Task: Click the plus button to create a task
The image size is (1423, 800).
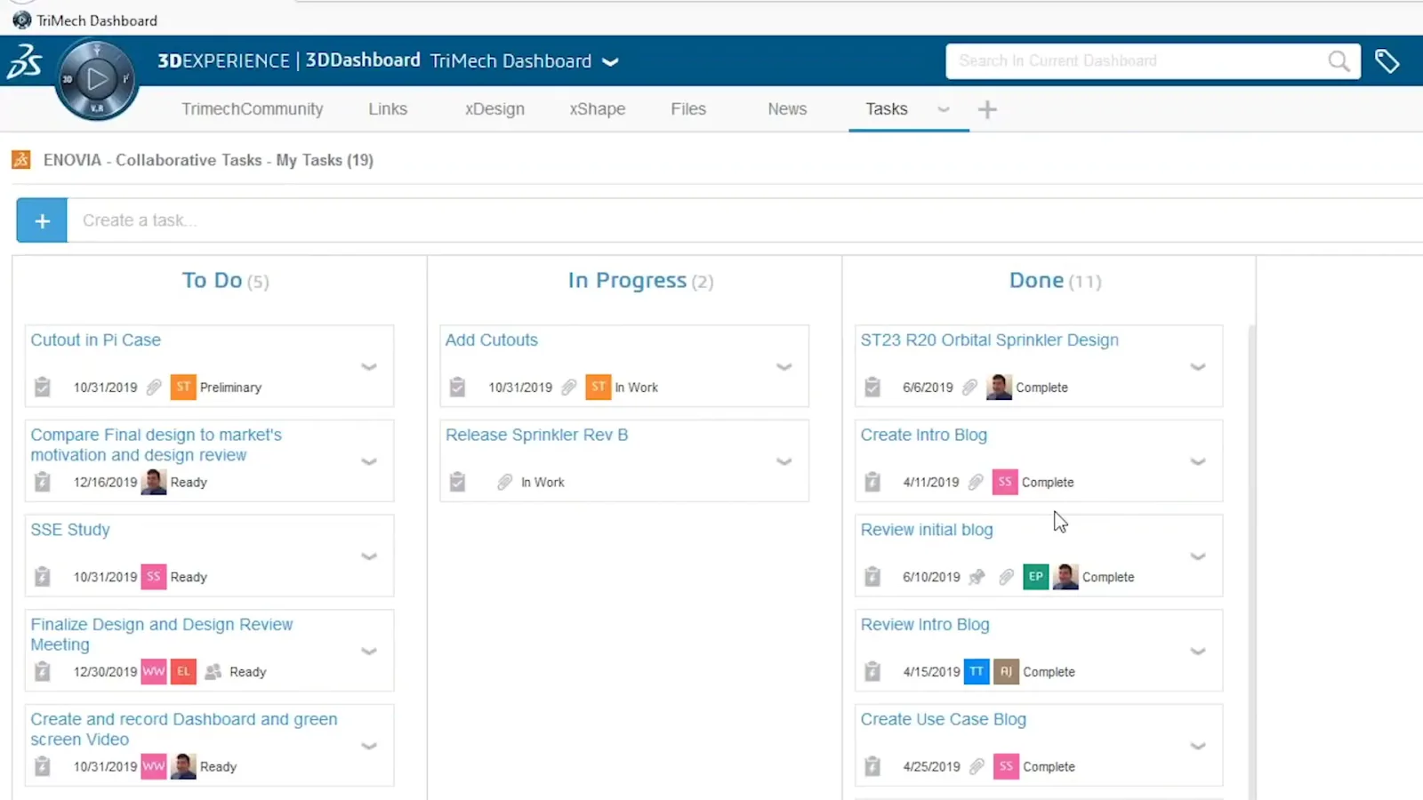Action: tap(42, 220)
